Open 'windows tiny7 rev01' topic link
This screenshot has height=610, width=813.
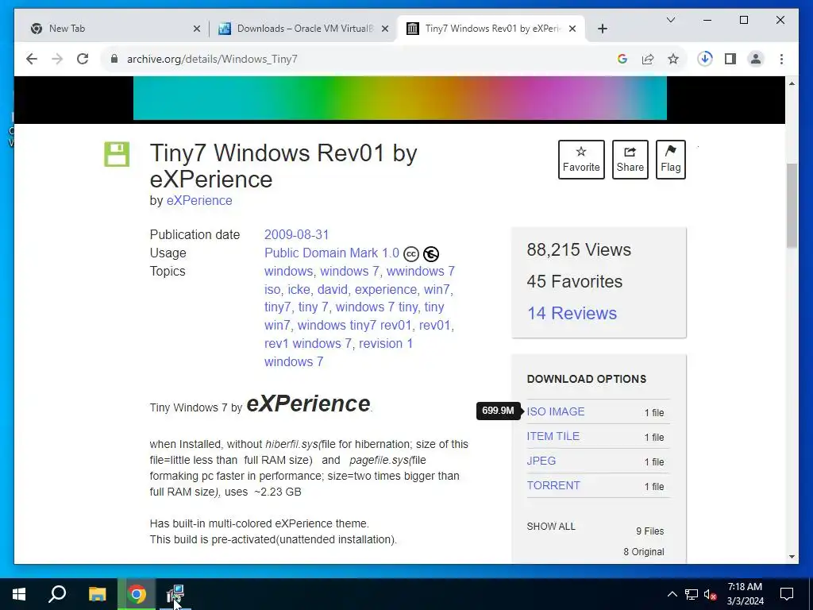click(x=354, y=325)
